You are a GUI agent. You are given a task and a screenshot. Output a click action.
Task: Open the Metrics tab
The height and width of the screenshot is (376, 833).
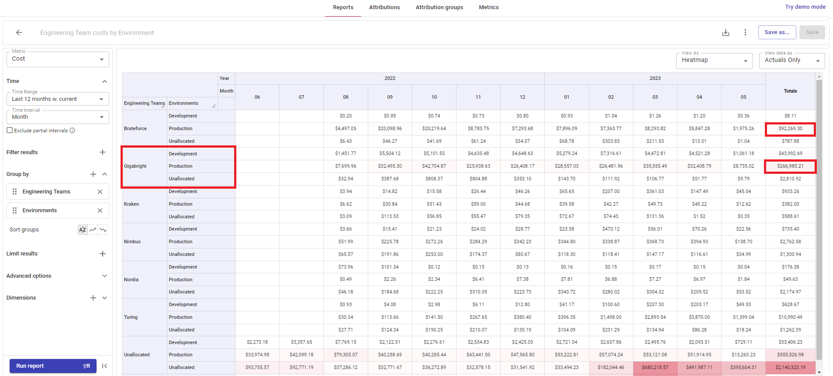[489, 7]
